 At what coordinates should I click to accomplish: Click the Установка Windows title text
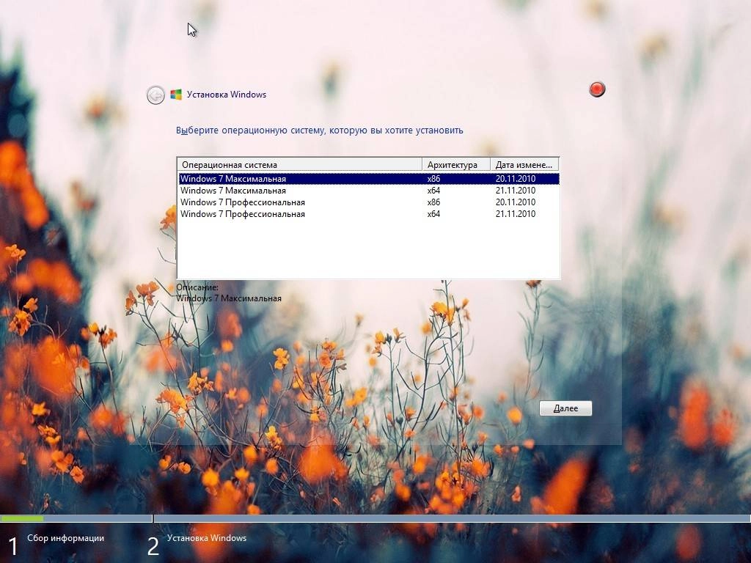click(x=227, y=95)
